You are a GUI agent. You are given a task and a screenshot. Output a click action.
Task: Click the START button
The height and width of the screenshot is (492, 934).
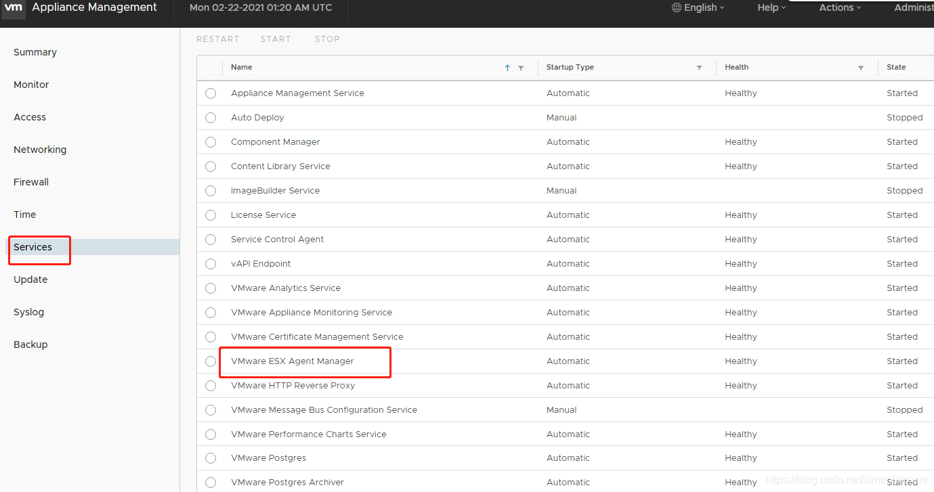point(276,39)
